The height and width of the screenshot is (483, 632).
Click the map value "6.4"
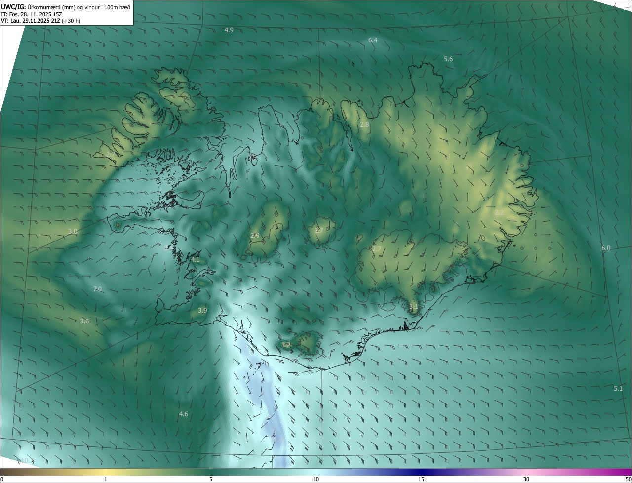click(373, 40)
